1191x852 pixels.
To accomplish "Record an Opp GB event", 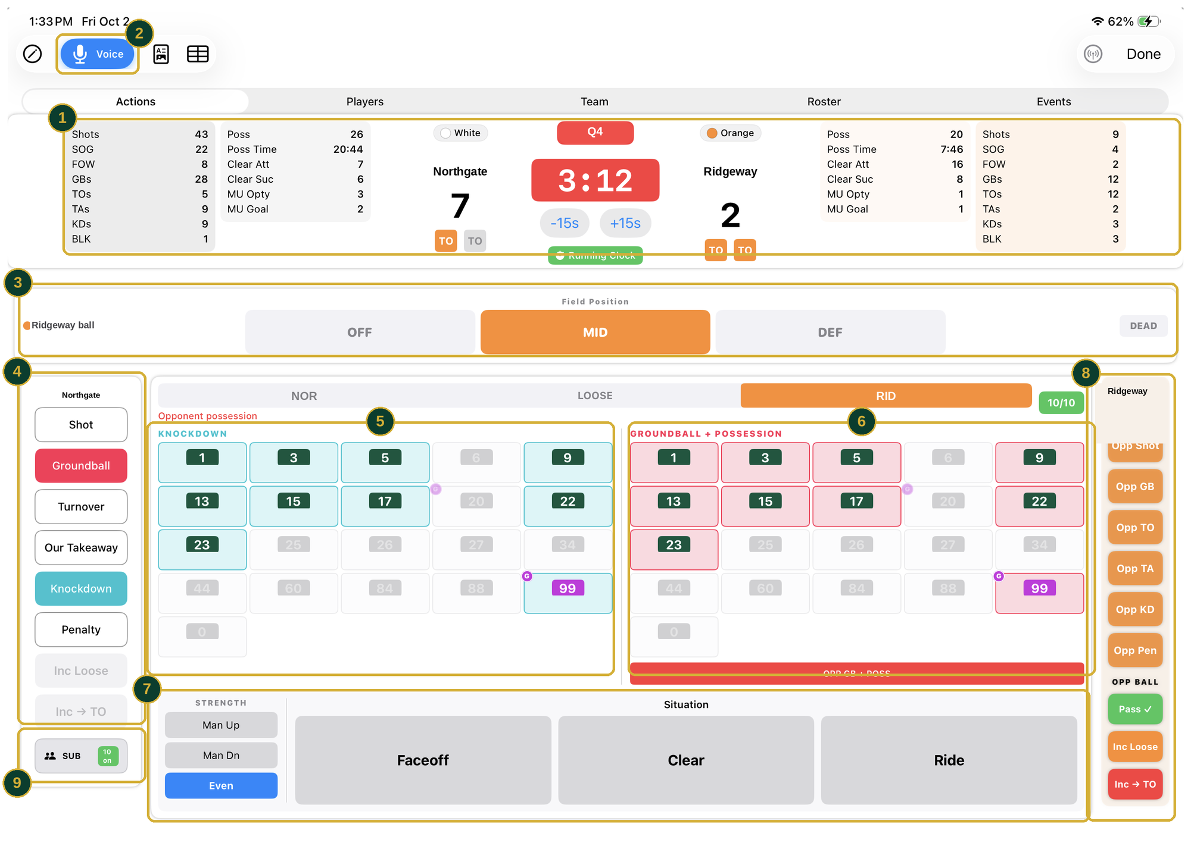I will 1135,487.
